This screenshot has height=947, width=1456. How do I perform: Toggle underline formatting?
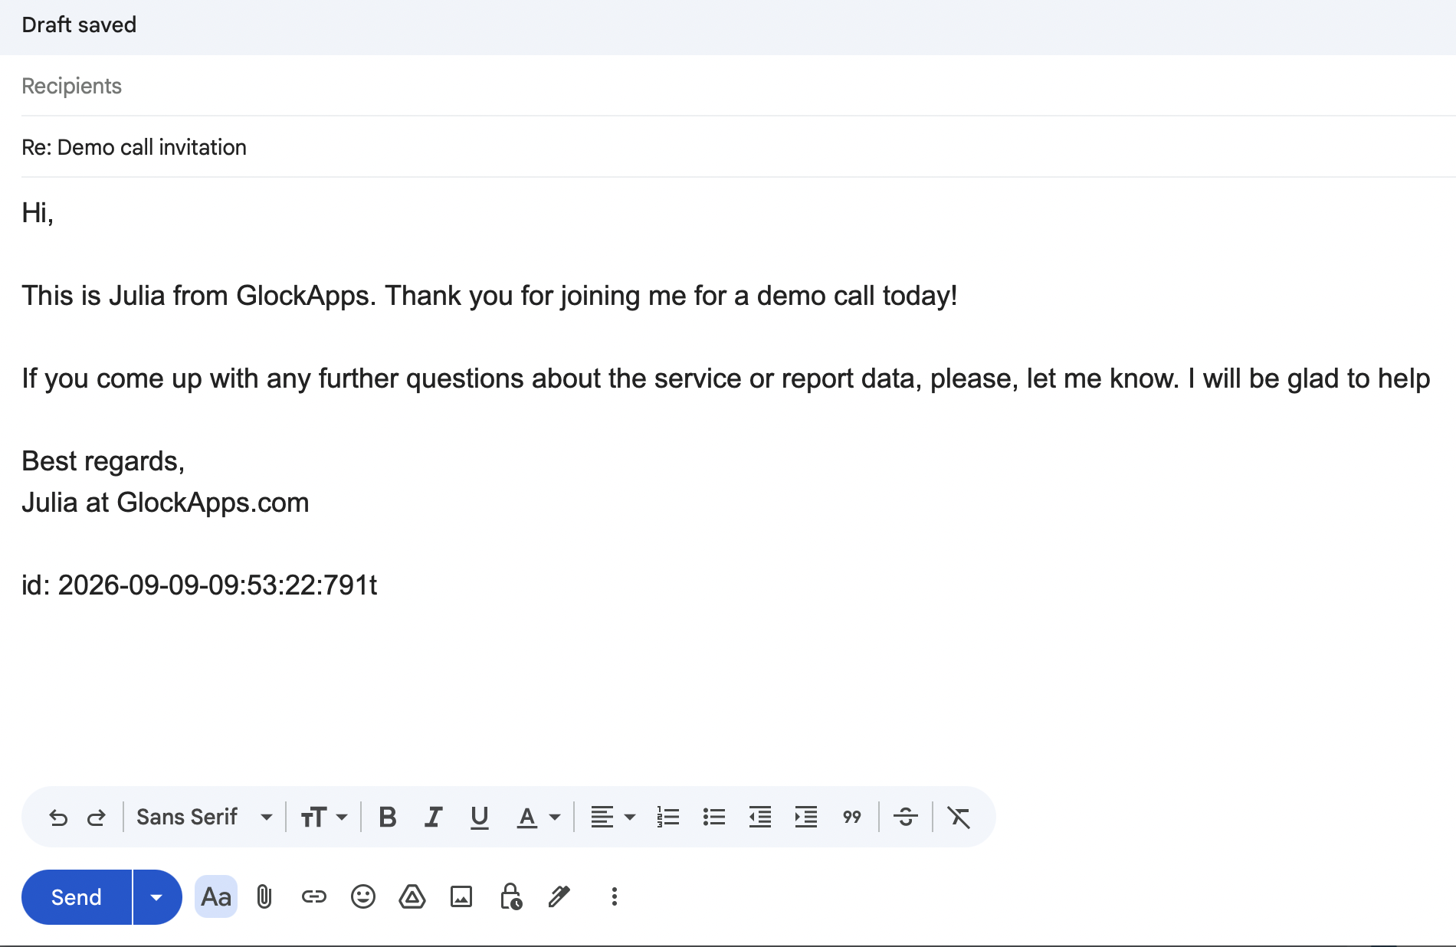point(480,817)
